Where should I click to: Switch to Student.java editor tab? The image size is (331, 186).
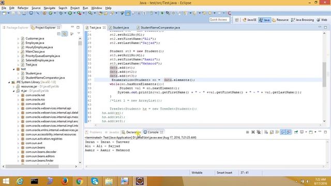(x=119, y=27)
